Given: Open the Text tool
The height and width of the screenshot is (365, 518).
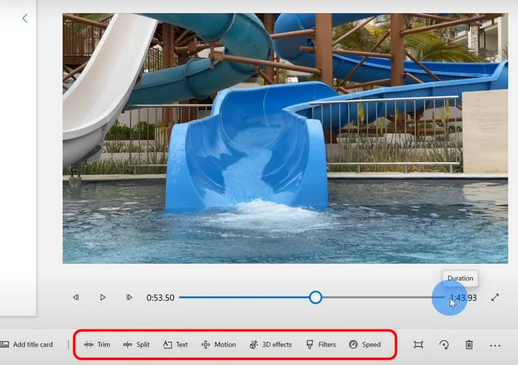Looking at the screenshot, I should [175, 344].
